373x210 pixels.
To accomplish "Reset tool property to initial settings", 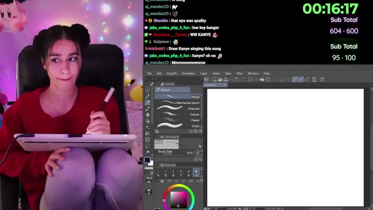I will (196, 160).
